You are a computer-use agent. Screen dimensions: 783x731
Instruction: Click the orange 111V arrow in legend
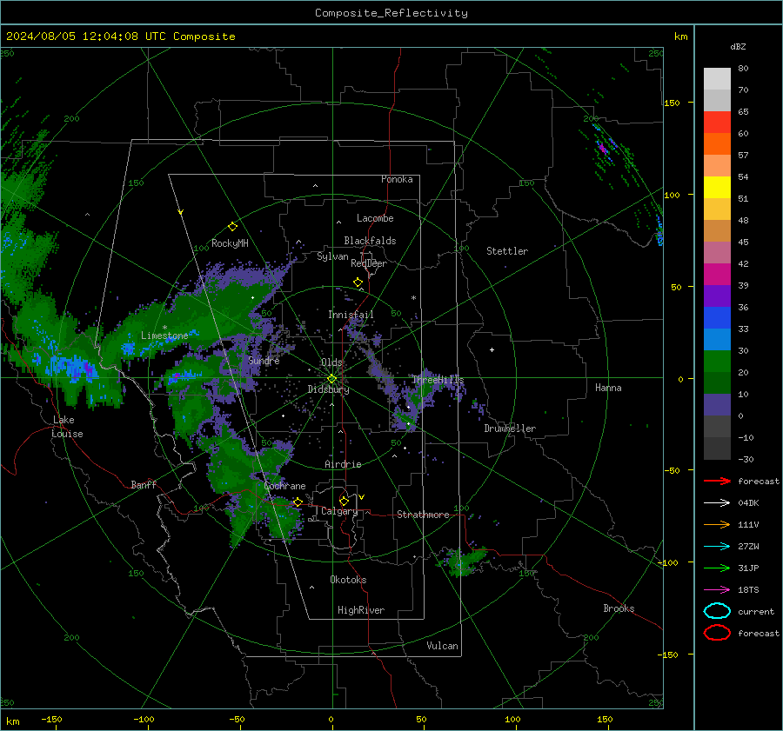pos(717,524)
